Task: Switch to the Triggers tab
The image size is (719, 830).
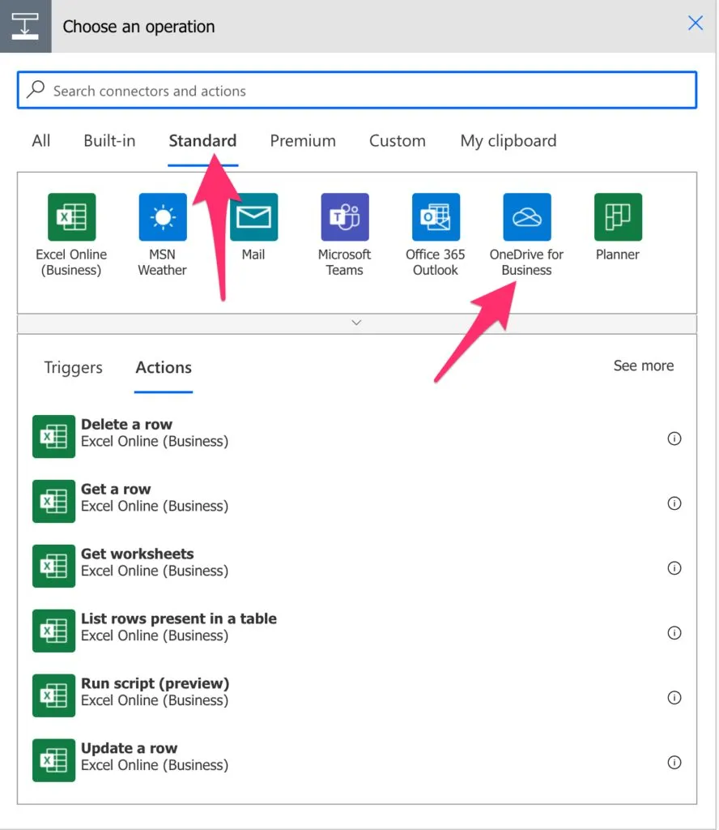Action: (x=73, y=367)
